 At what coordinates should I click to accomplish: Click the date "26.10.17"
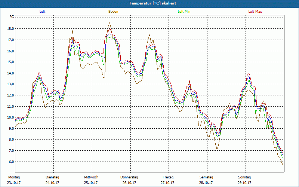(129, 183)
